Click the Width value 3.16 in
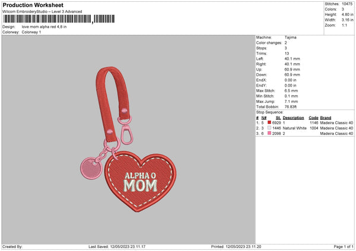Image resolution: width=356 pixels, height=251 pixels. pyautogui.click(x=347, y=20)
